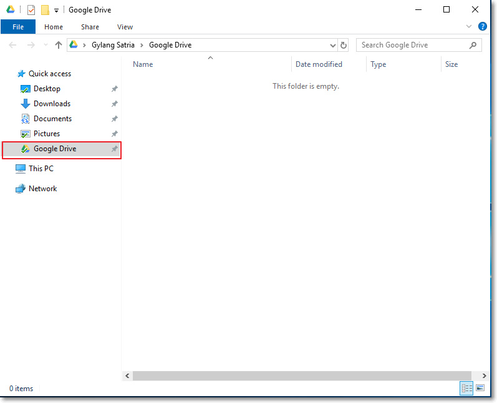Switch to Details view in status bar

click(466, 388)
